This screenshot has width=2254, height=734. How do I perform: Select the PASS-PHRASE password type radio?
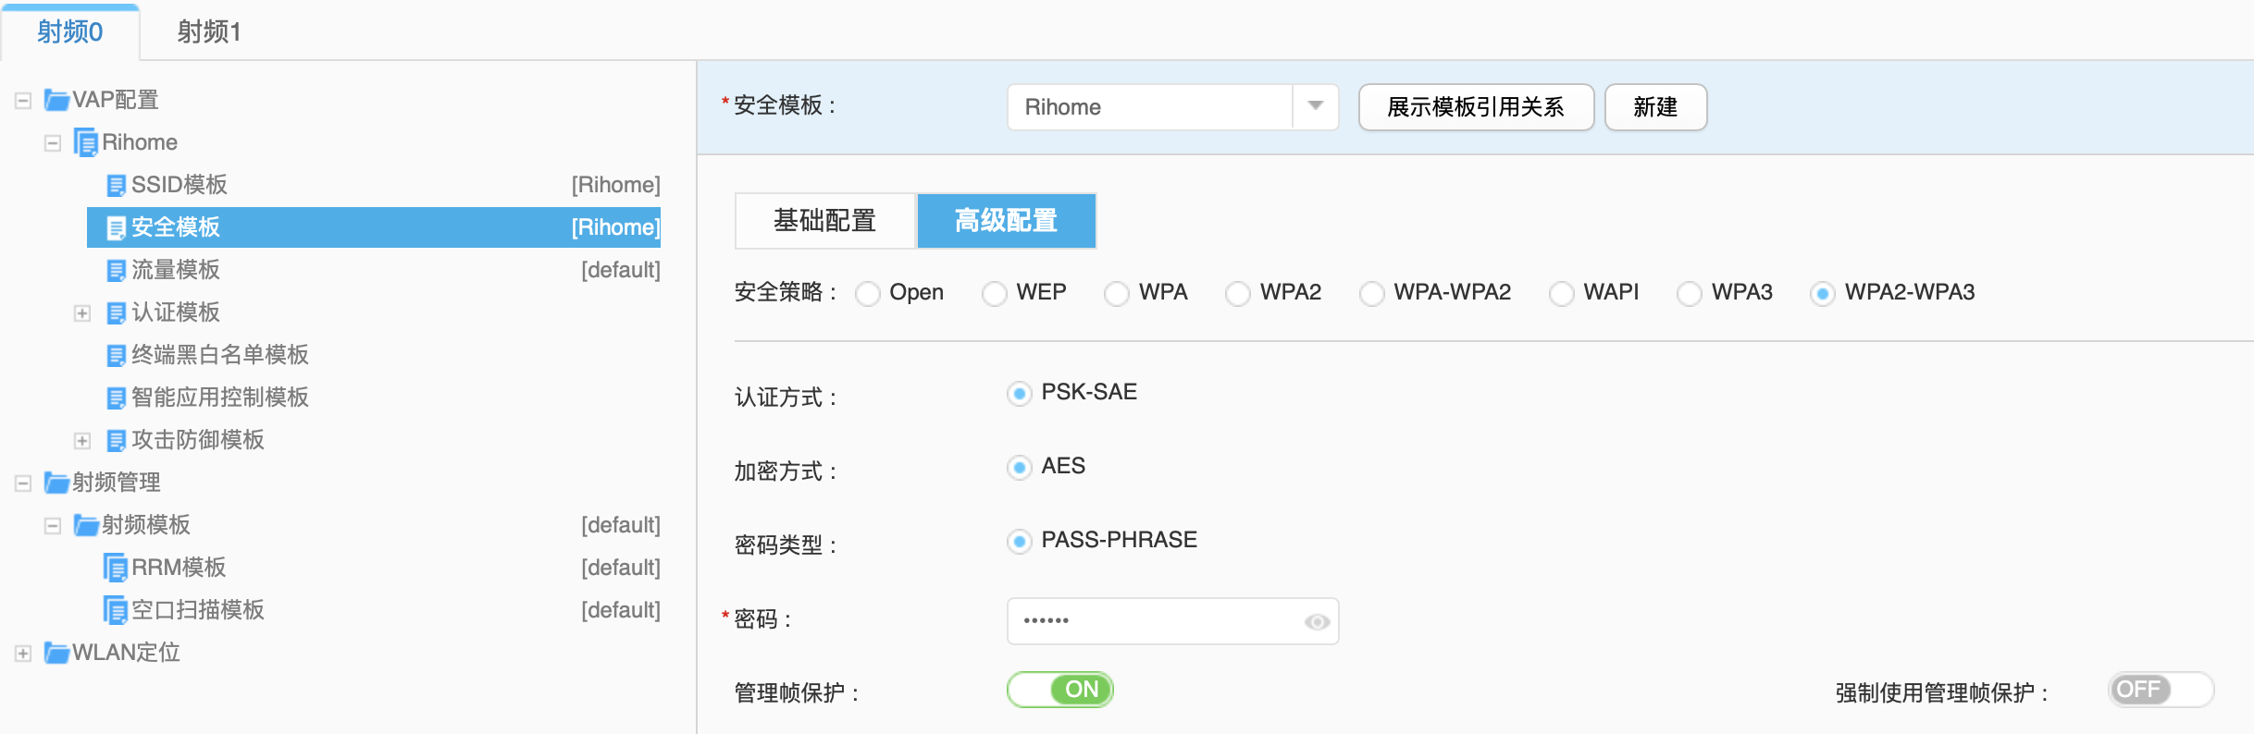(x=1020, y=542)
